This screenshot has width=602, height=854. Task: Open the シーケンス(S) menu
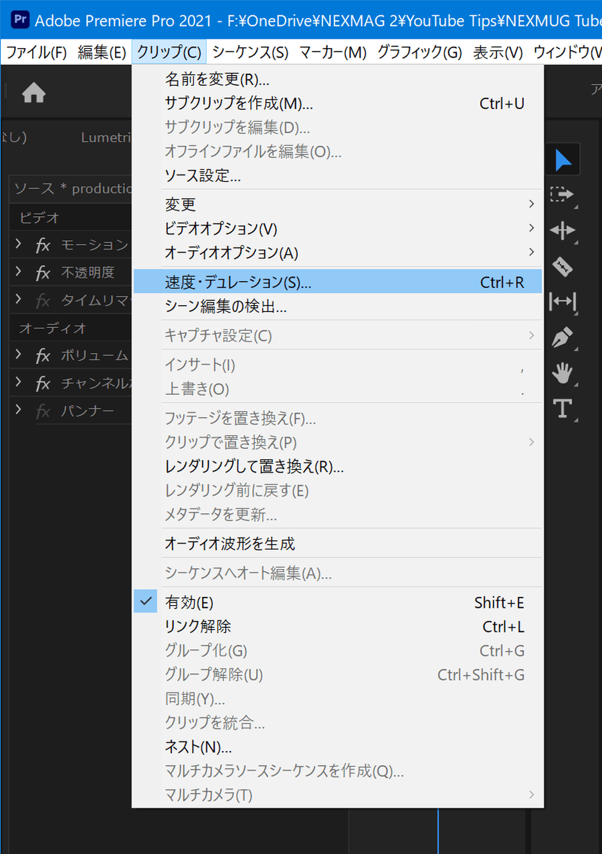(250, 52)
